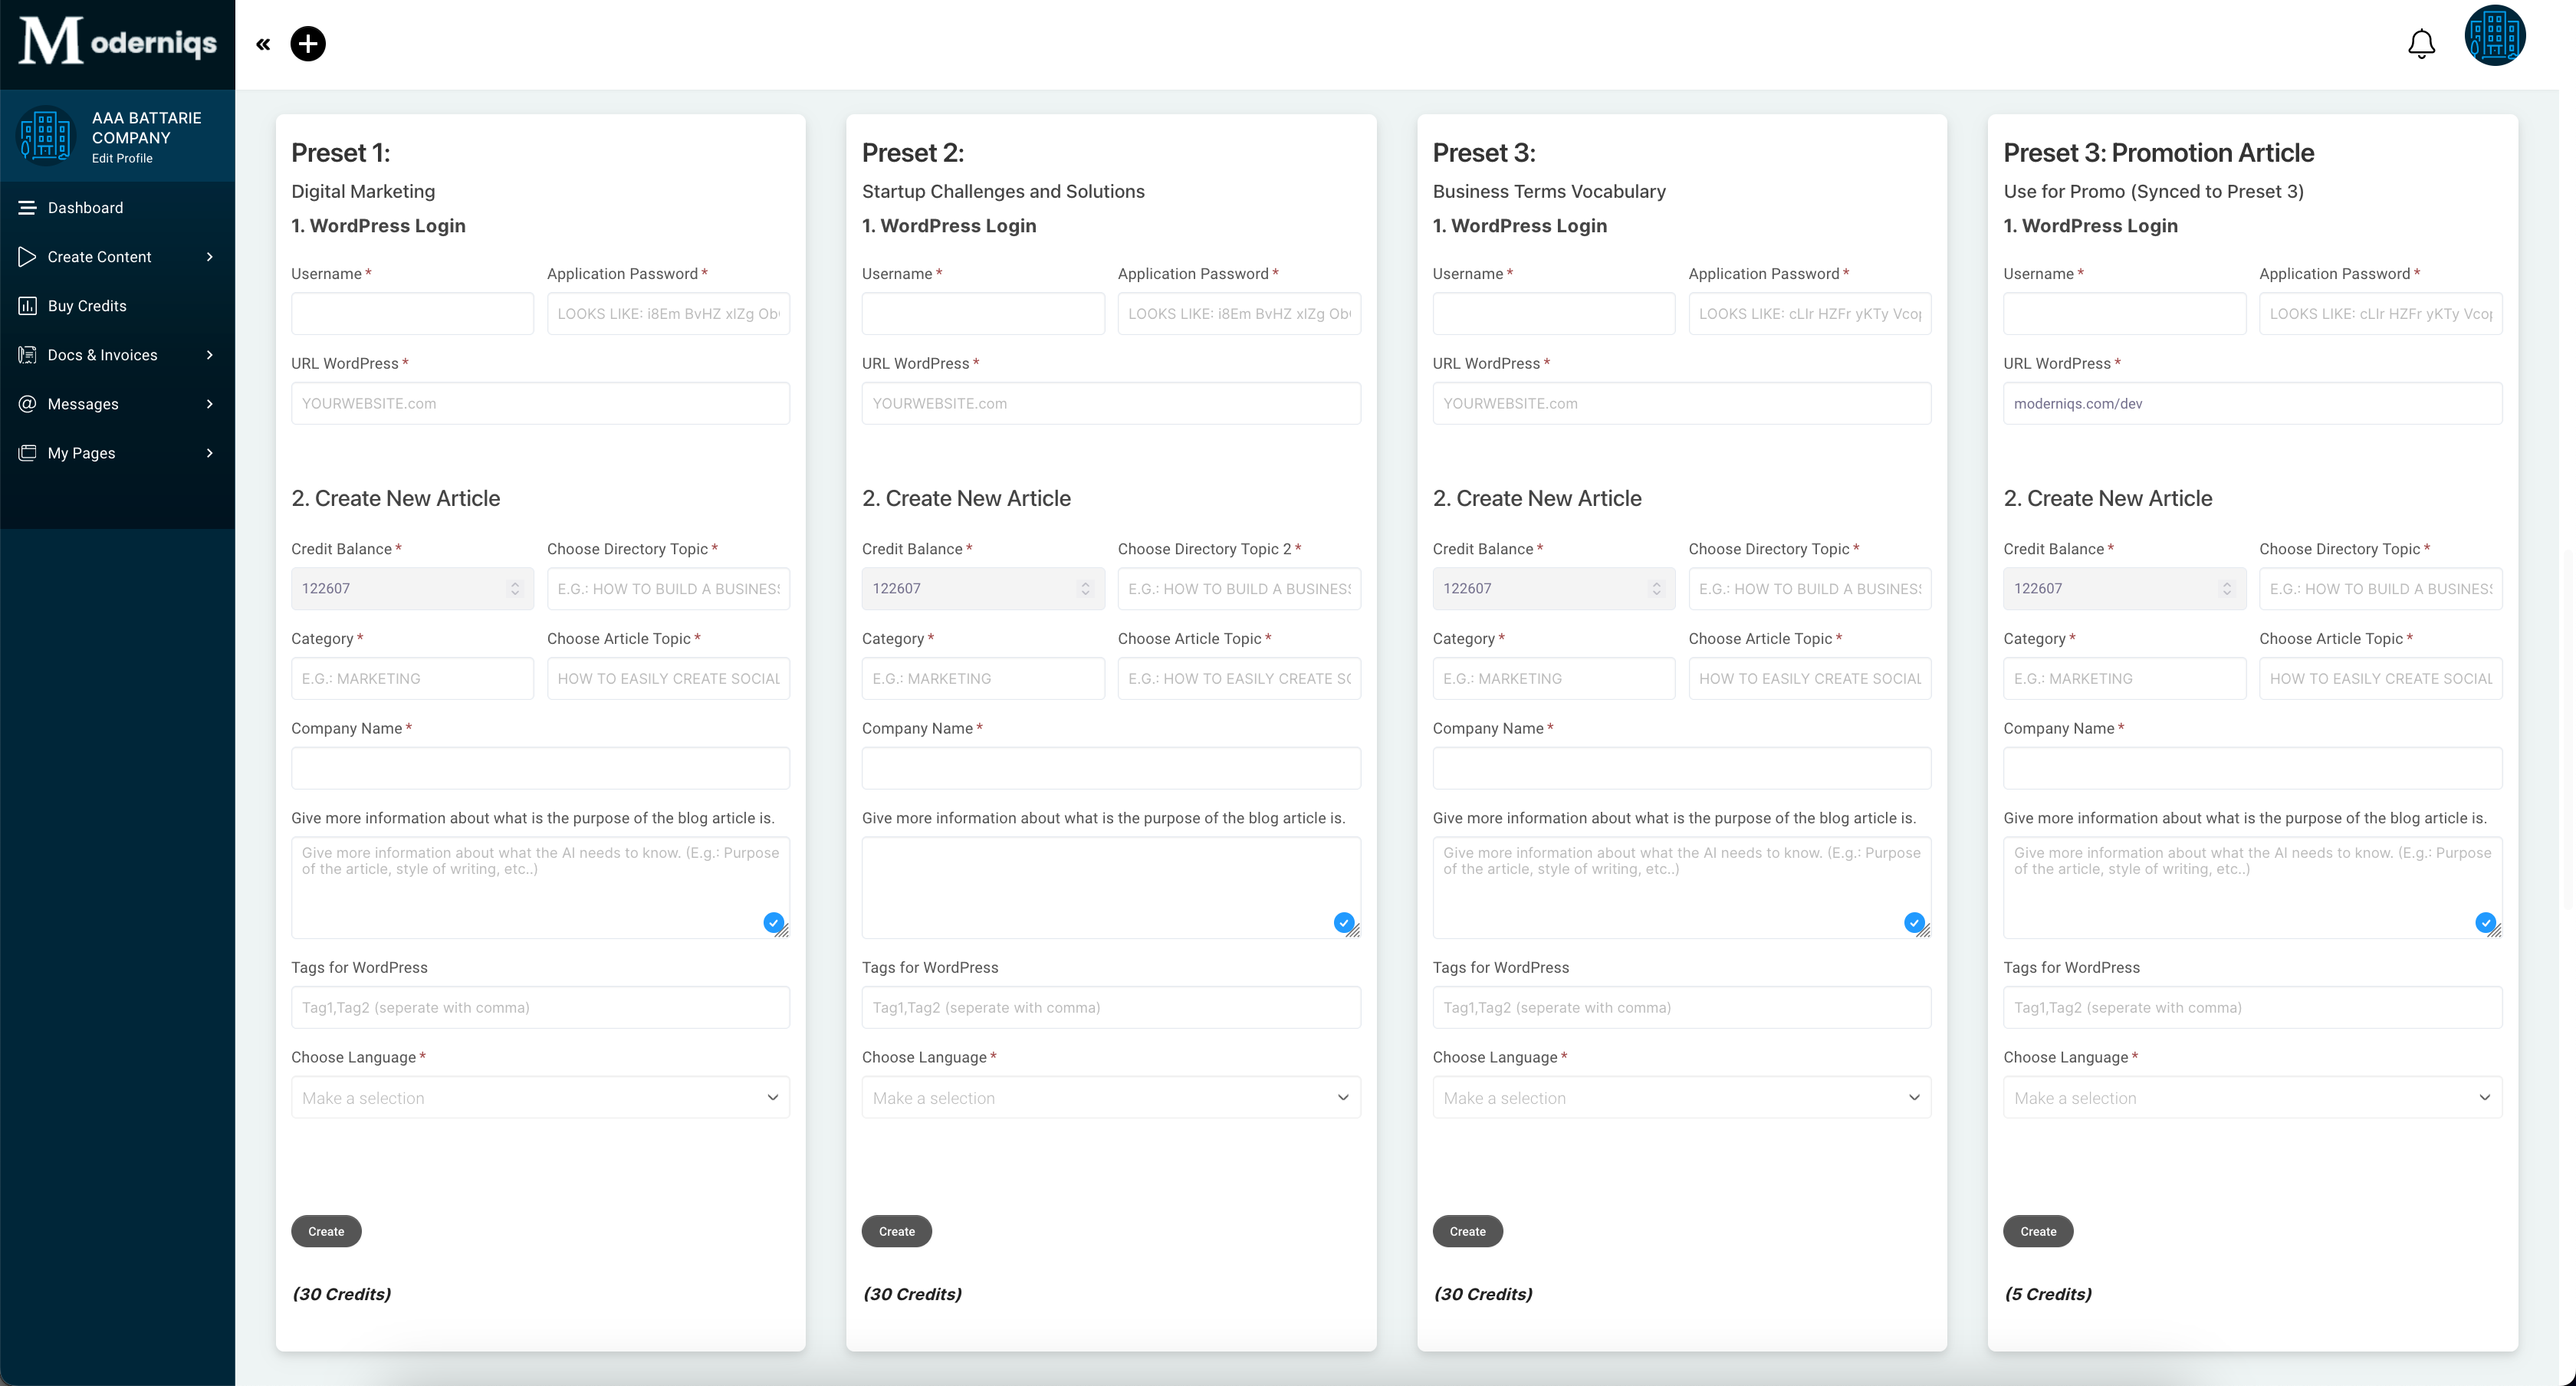
Task: Open the Dashboard menu item
Action: coord(85,208)
